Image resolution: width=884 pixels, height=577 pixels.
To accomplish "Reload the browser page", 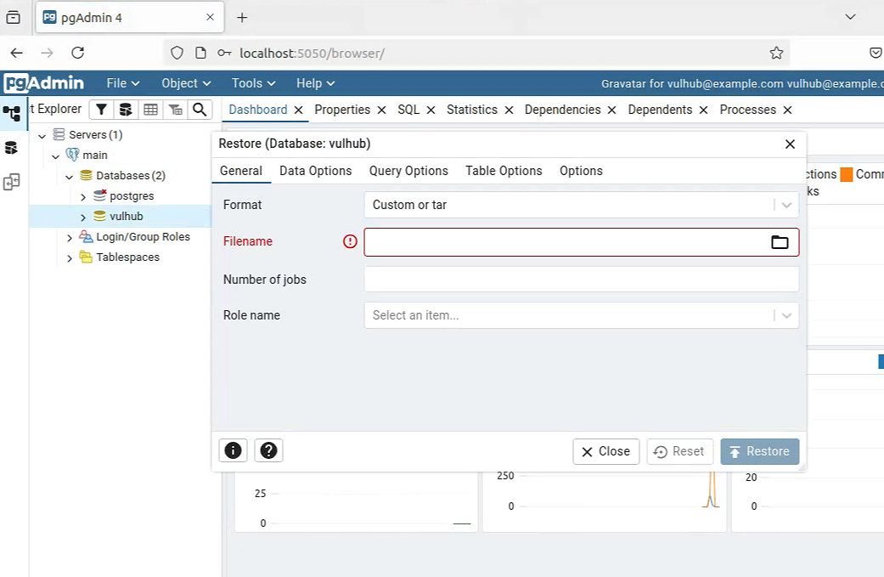I will [78, 53].
